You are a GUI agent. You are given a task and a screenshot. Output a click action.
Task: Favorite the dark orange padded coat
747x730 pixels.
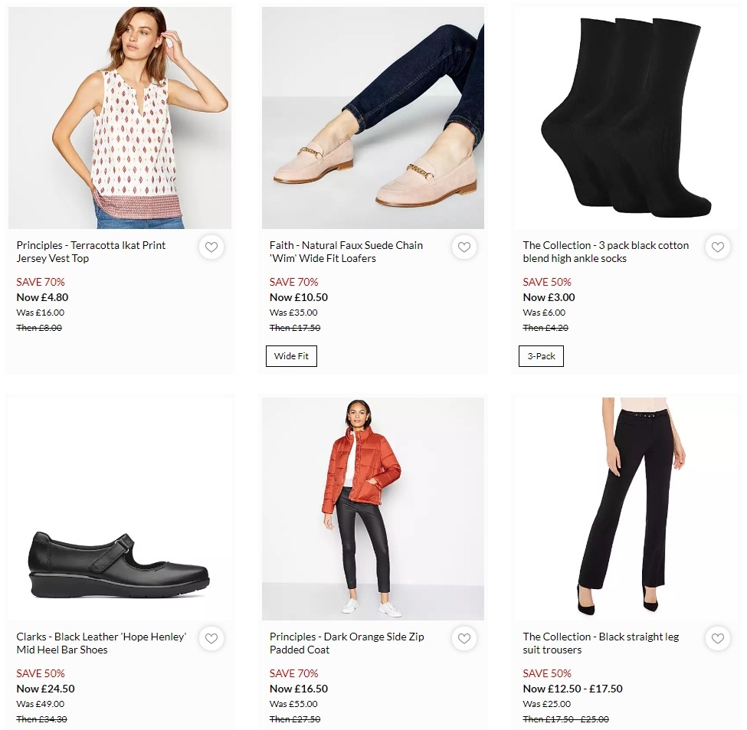(x=464, y=638)
